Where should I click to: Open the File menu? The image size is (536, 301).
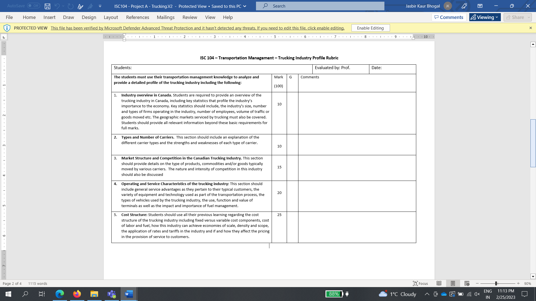(9, 17)
